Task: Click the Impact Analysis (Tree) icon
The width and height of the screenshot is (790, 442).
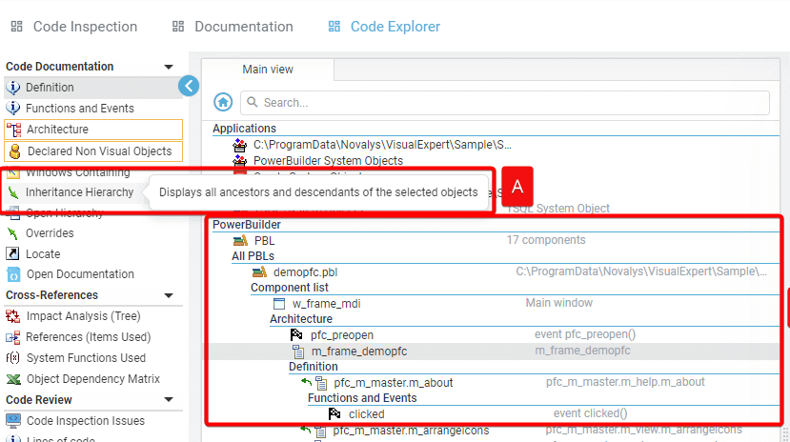Action: pos(12,316)
